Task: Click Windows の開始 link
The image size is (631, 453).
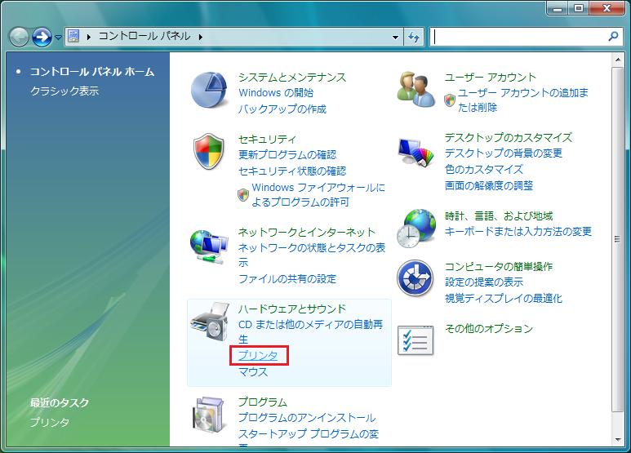Action: [276, 93]
